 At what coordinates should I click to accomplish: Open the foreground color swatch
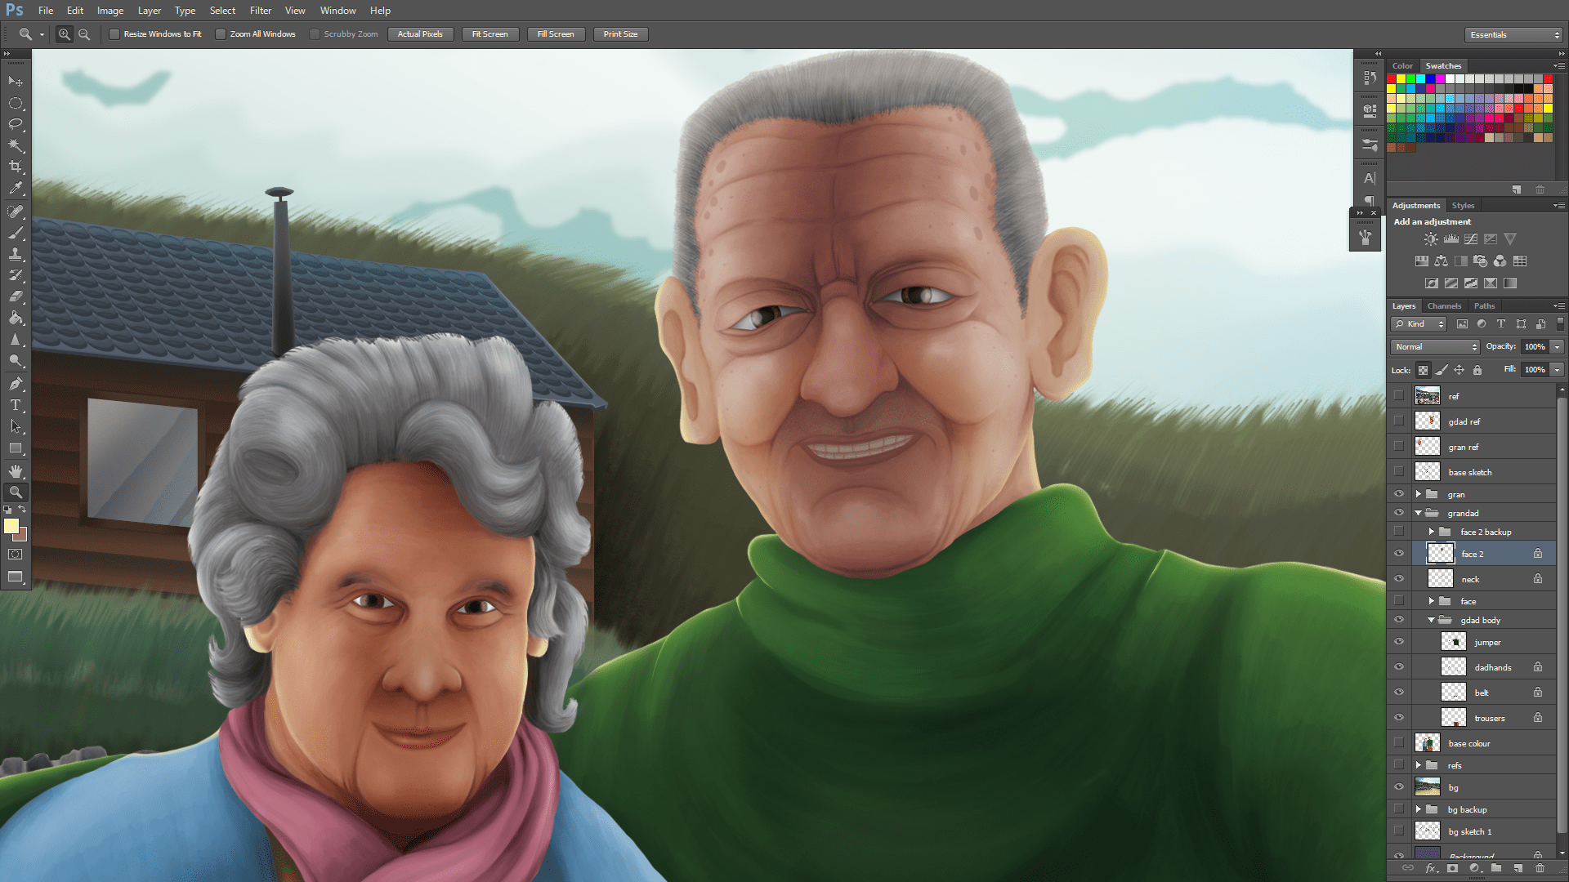point(12,527)
